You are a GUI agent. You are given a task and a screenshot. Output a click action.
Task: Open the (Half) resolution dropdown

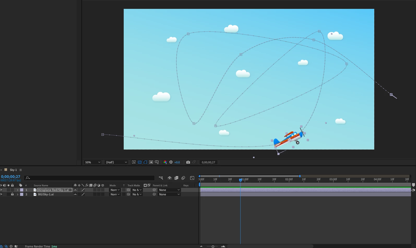[x=116, y=162]
